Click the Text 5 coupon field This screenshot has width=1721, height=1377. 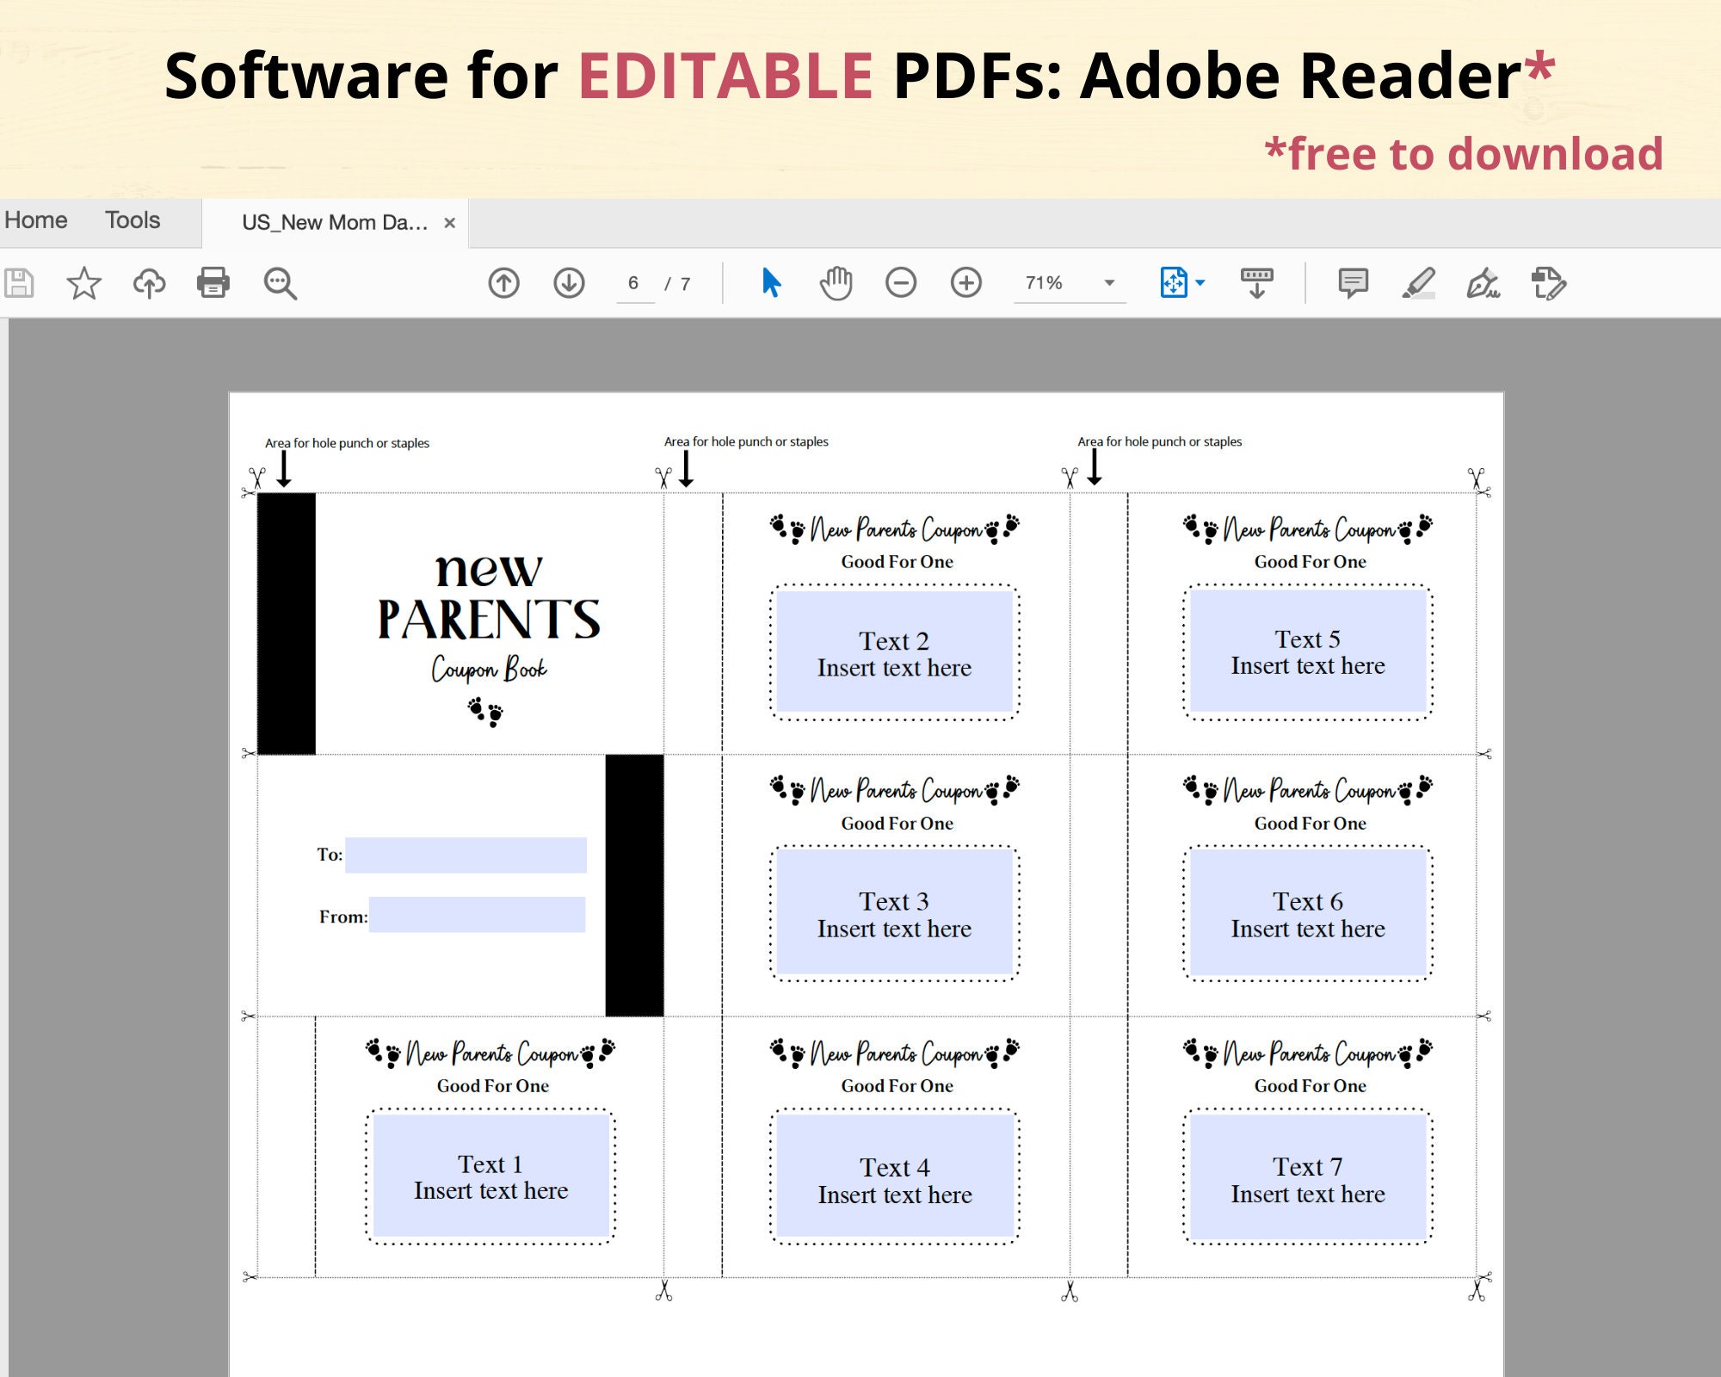click(x=1308, y=652)
